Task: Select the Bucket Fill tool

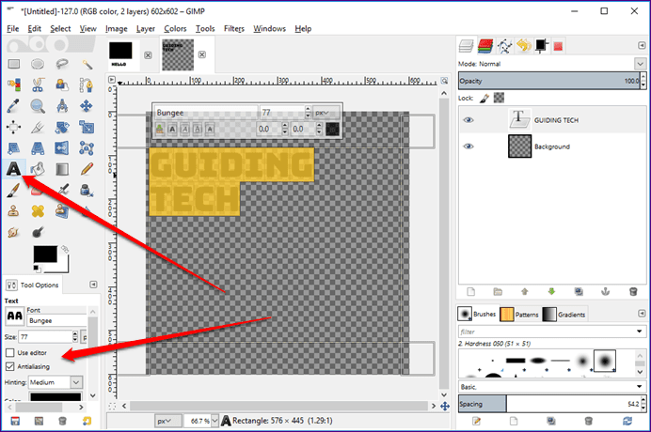Action: point(38,169)
